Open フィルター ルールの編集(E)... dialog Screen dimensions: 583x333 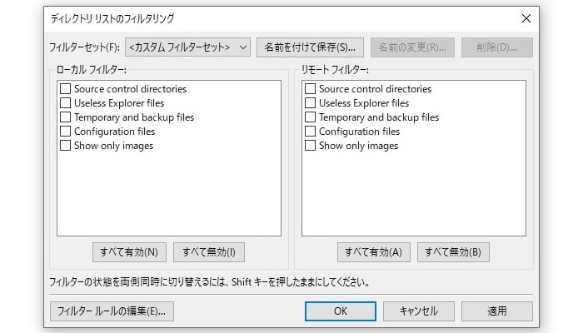pos(112,311)
